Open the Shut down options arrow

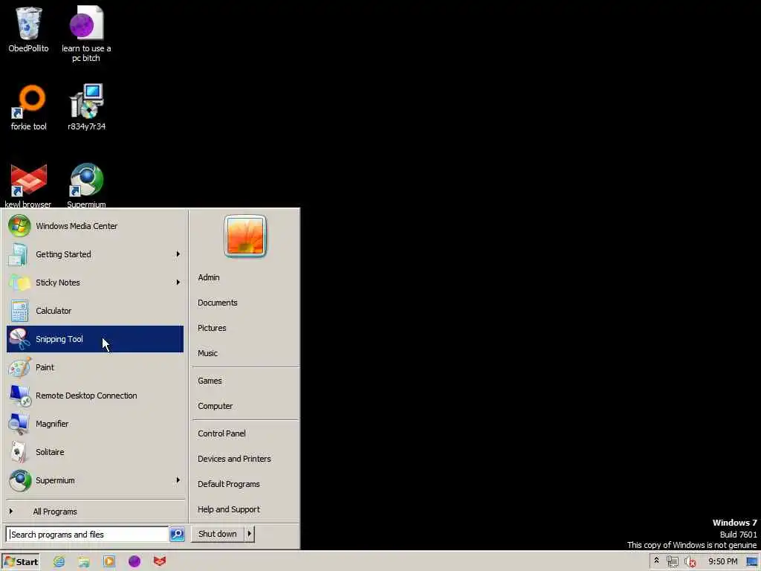250,534
